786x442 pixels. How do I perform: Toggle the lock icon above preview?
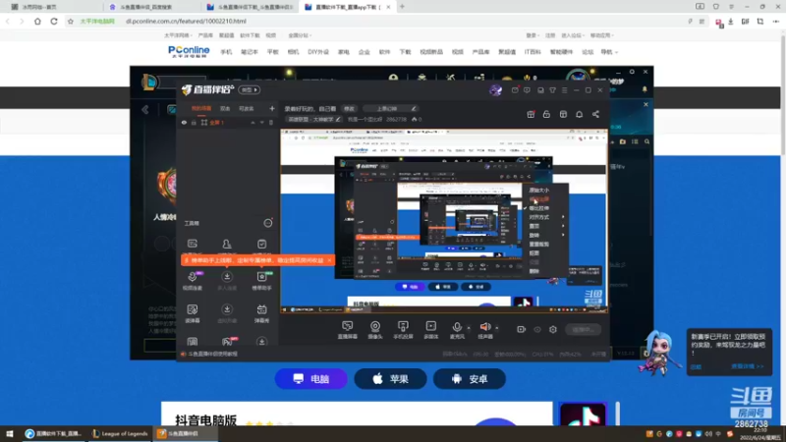(x=546, y=114)
